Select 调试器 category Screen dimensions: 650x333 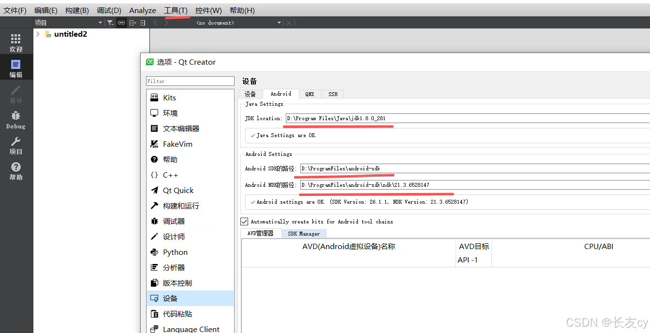click(190, 221)
